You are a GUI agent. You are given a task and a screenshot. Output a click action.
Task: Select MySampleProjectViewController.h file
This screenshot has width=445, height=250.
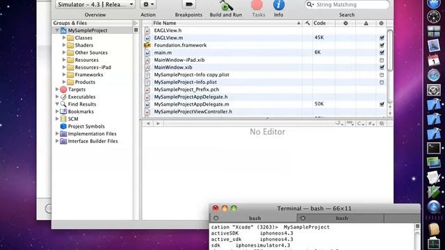point(193,111)
